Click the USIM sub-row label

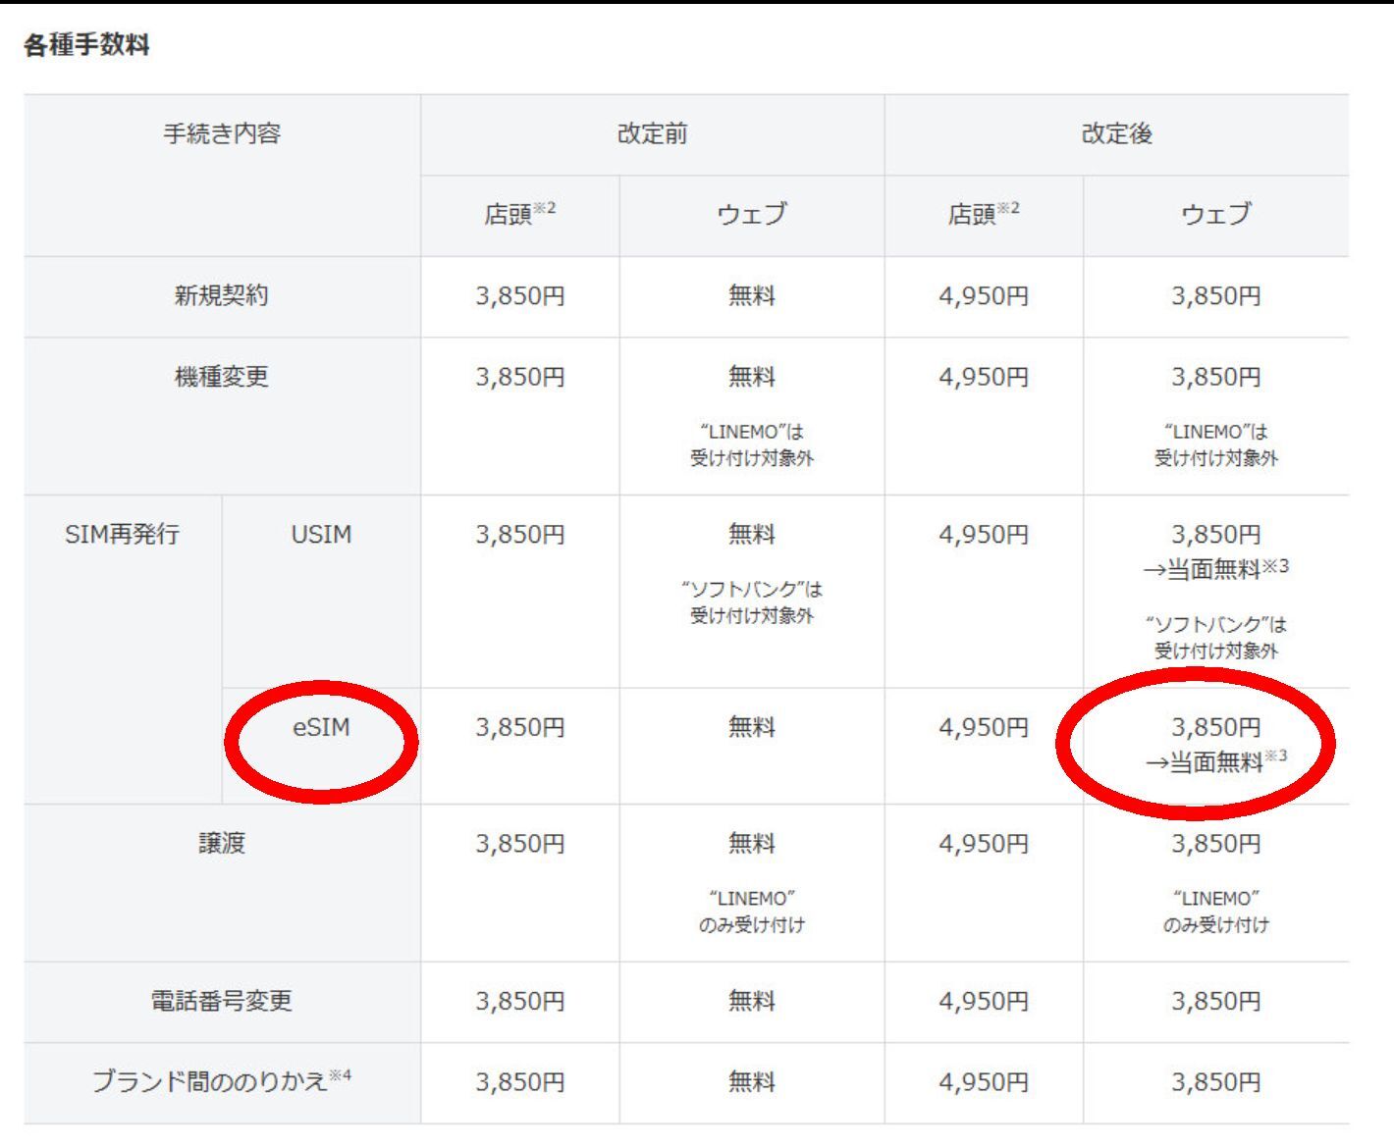(x=321, y=535)
